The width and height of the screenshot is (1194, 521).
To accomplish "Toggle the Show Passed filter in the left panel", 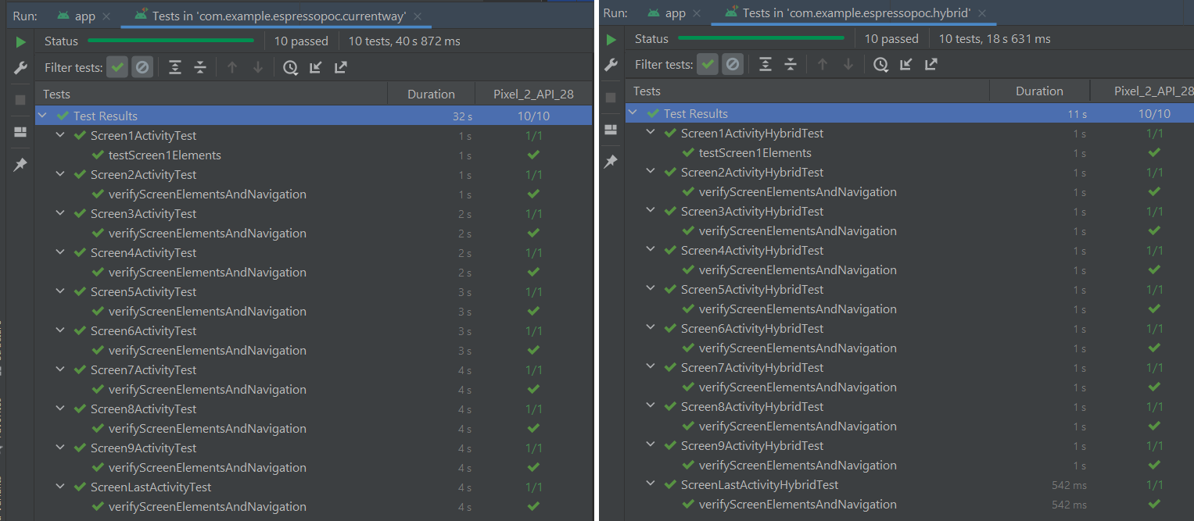I will point(117,67).
